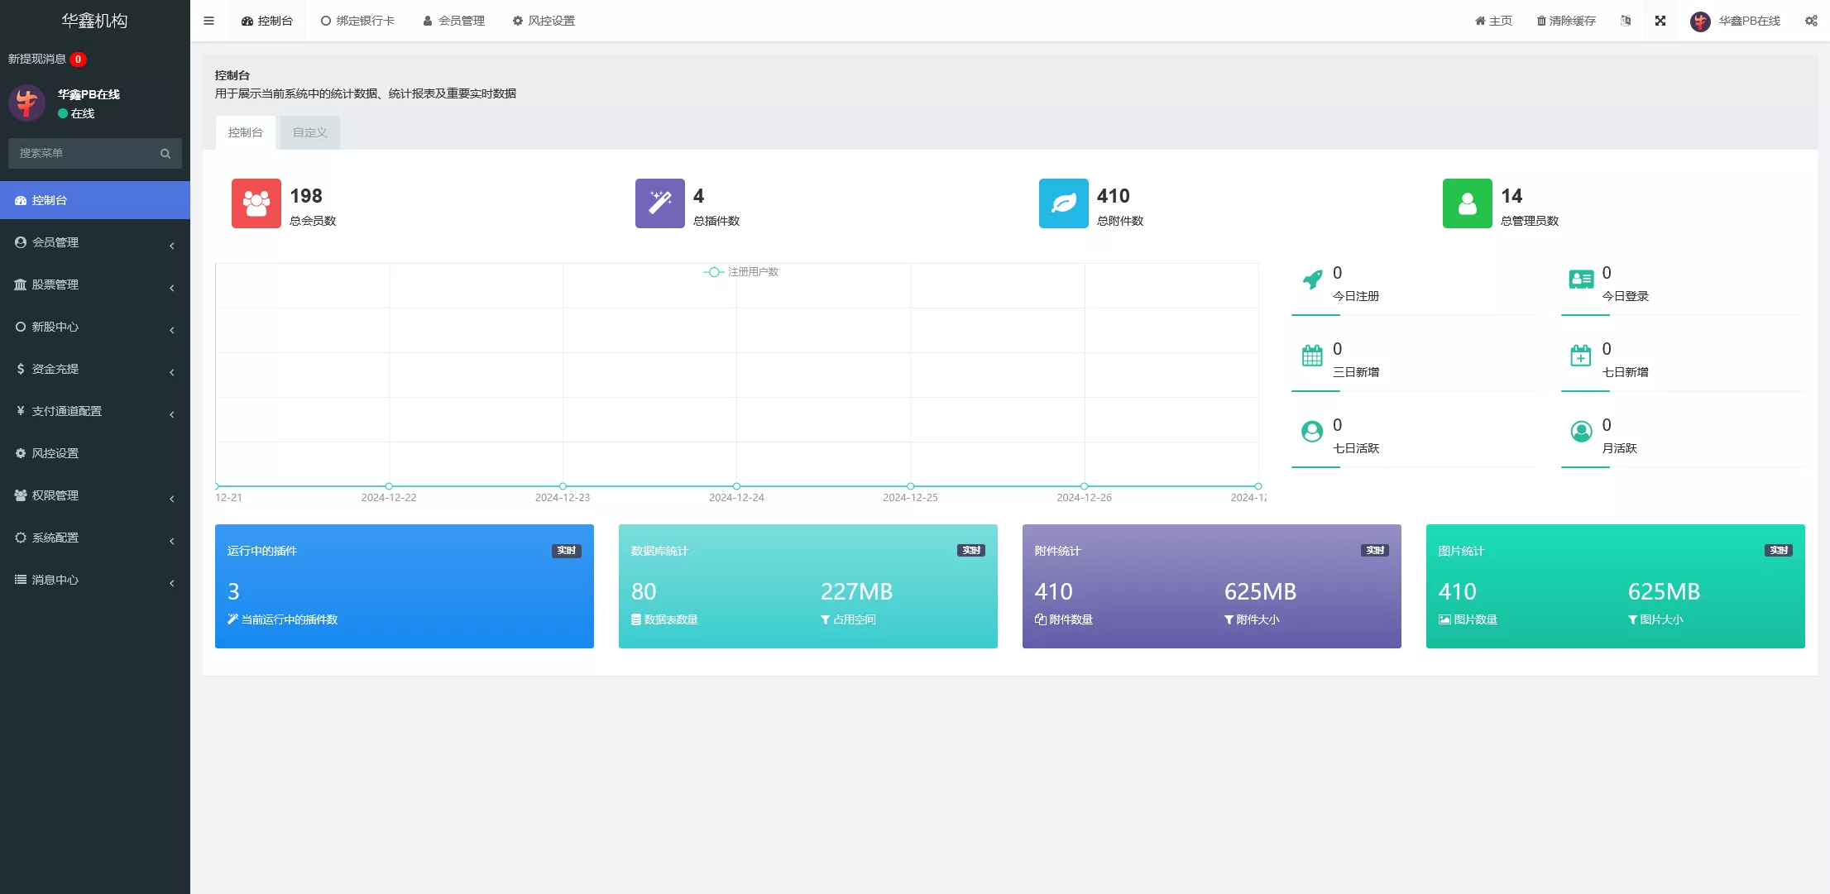Screen dimensions: 1830x894
Task: Open the 绑定银行卡 top tab
Action: [357, 21]
